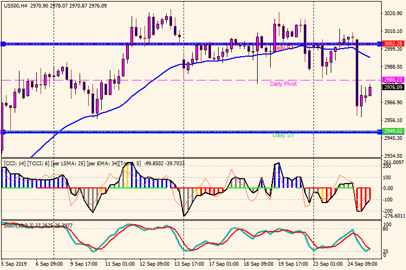Click the -276.6011 CCI scale minimum
The width and height of the screenshot is (406, 270).
[394, 216]
